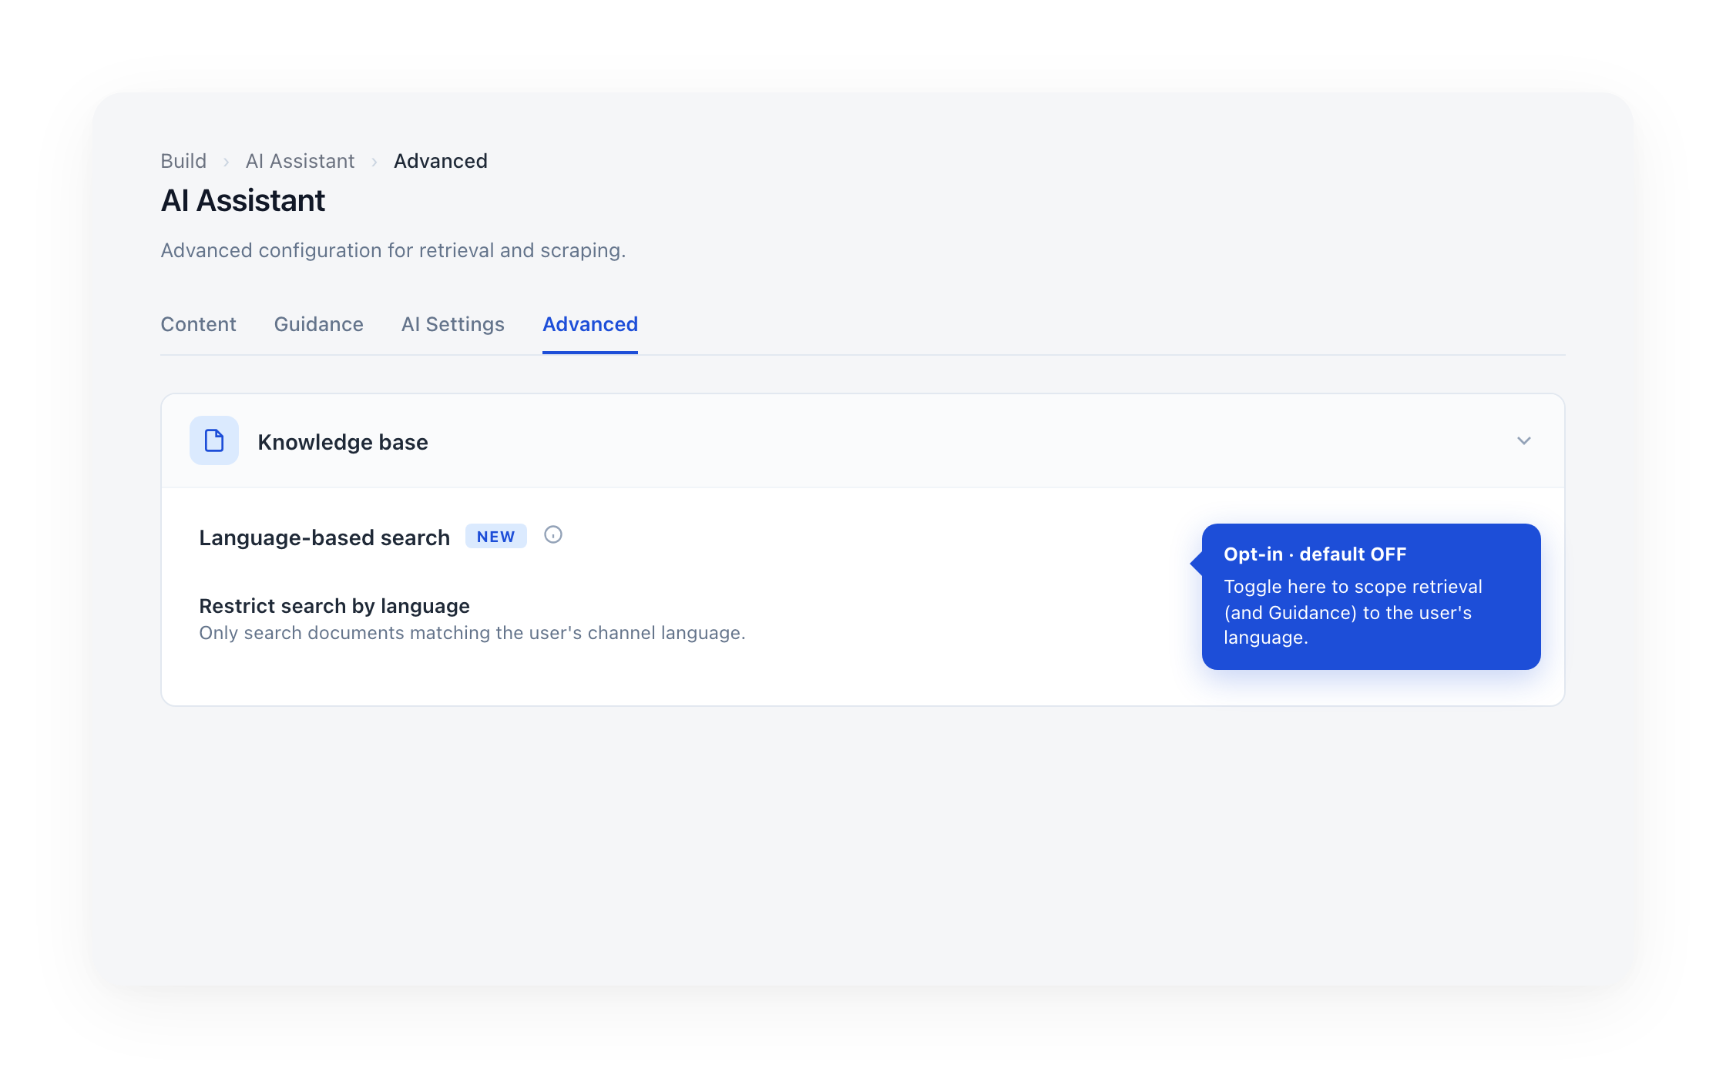Click the 'Opt-in · default OFF' tooltip title
The height and width of the screenshot is (1078, 1726).
pyautogui.click(x=1315, y=554)
